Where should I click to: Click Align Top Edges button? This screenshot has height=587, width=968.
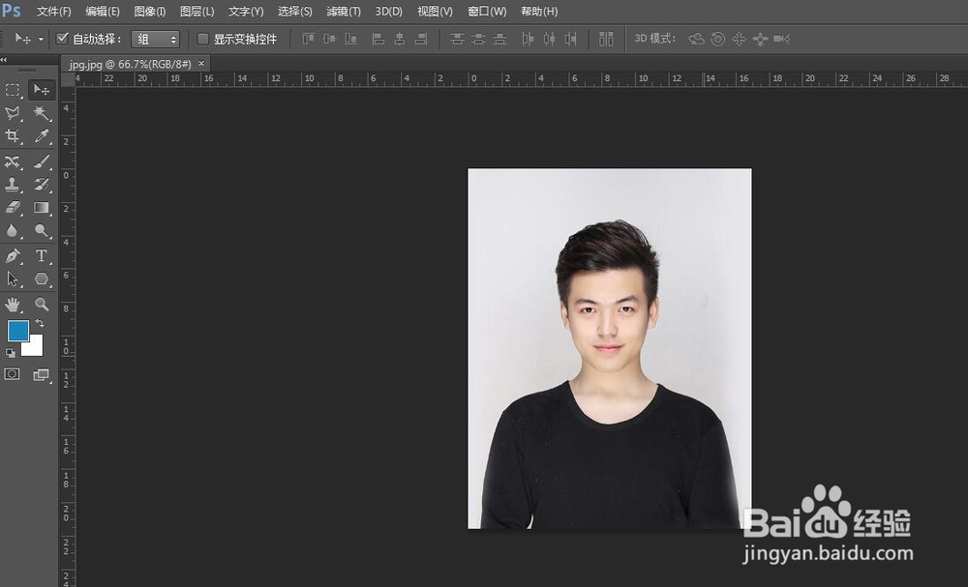(x=308, y=39)
